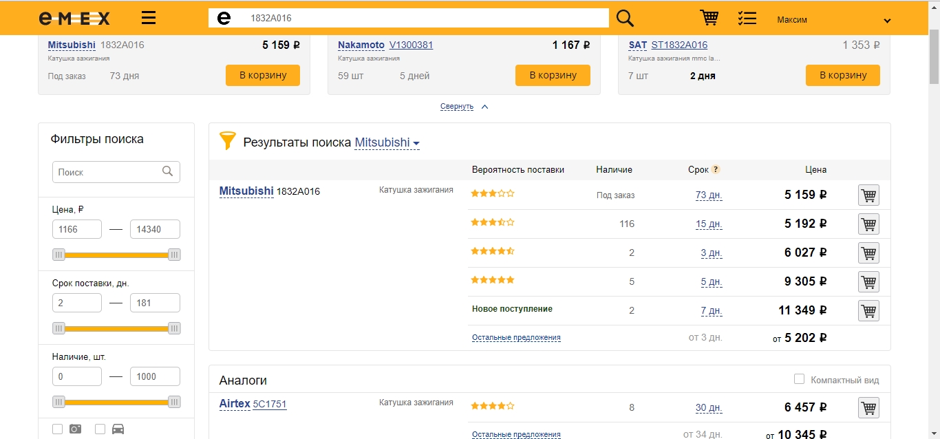940x439 pixels.
Task: Open the 15 дн. delivery term details
Action: [708, 224]
